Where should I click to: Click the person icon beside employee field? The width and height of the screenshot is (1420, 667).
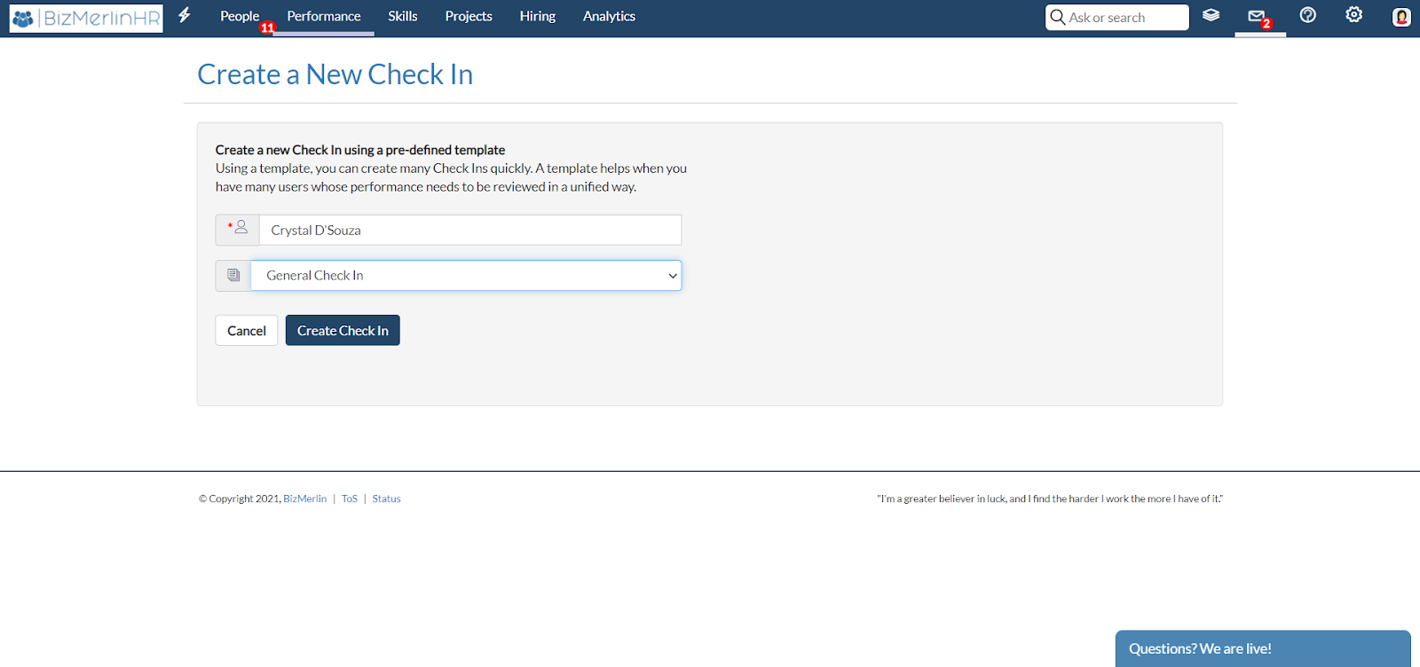(x=241, y=228)
